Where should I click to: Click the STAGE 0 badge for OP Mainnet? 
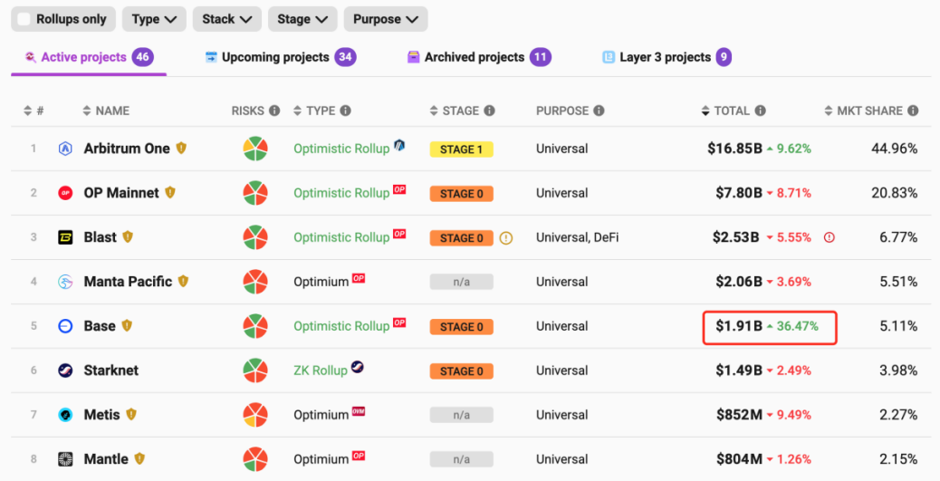click(x=462, y=194)
